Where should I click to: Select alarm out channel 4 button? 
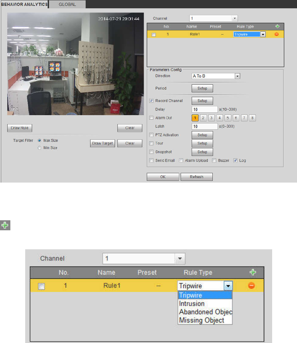click(220, 118)
